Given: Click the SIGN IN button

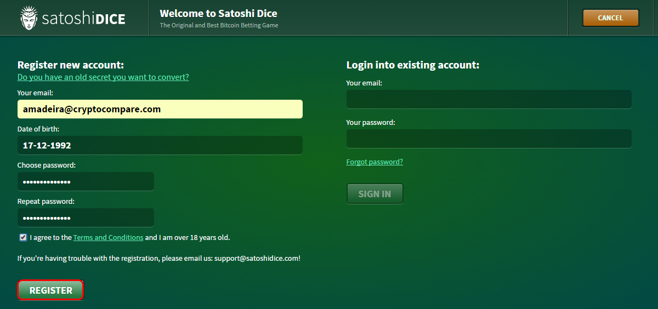Looking at the screenshot, I should 375,193.
